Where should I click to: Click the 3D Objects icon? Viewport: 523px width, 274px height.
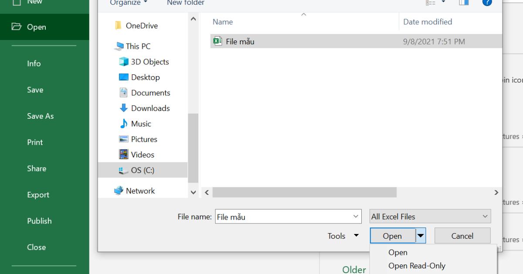124,62
